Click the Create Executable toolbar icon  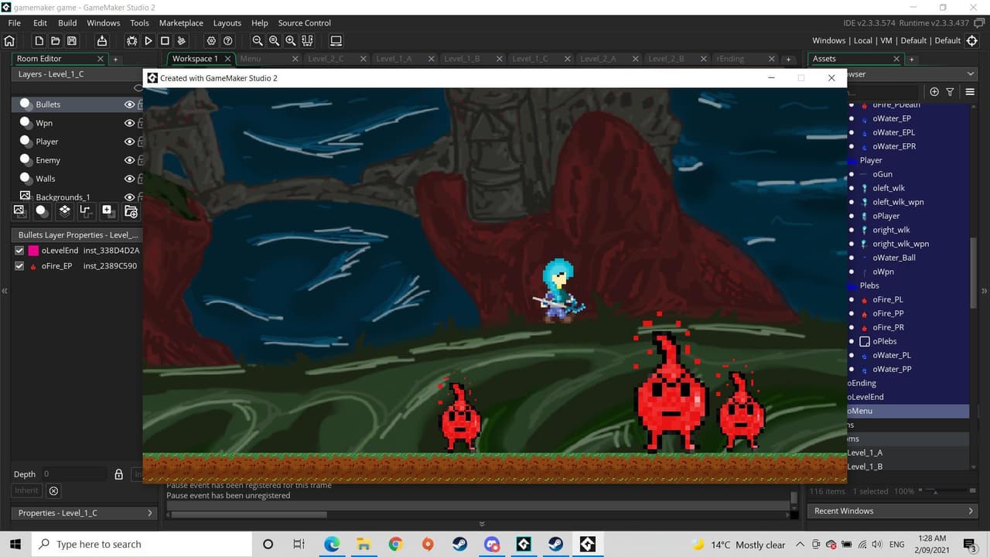coord(101,41)
